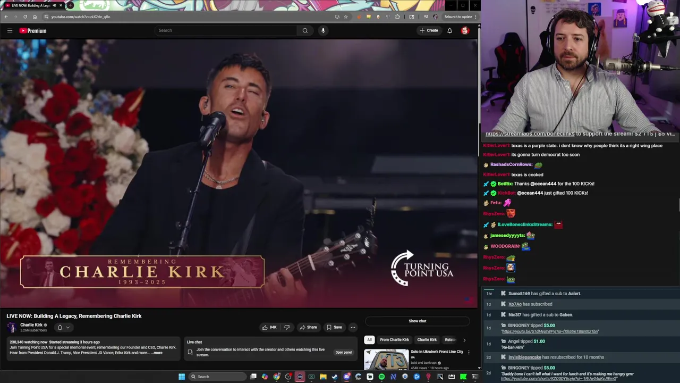Click the YouTube search input field
This screenshot has width=680, height=383.
click(226, 30)
